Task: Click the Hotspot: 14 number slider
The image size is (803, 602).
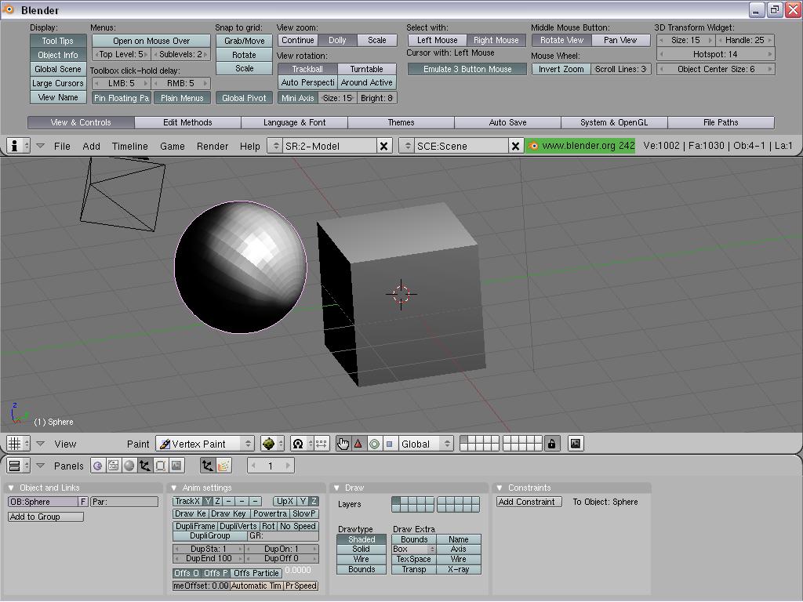Action: [x=715, y=54]
